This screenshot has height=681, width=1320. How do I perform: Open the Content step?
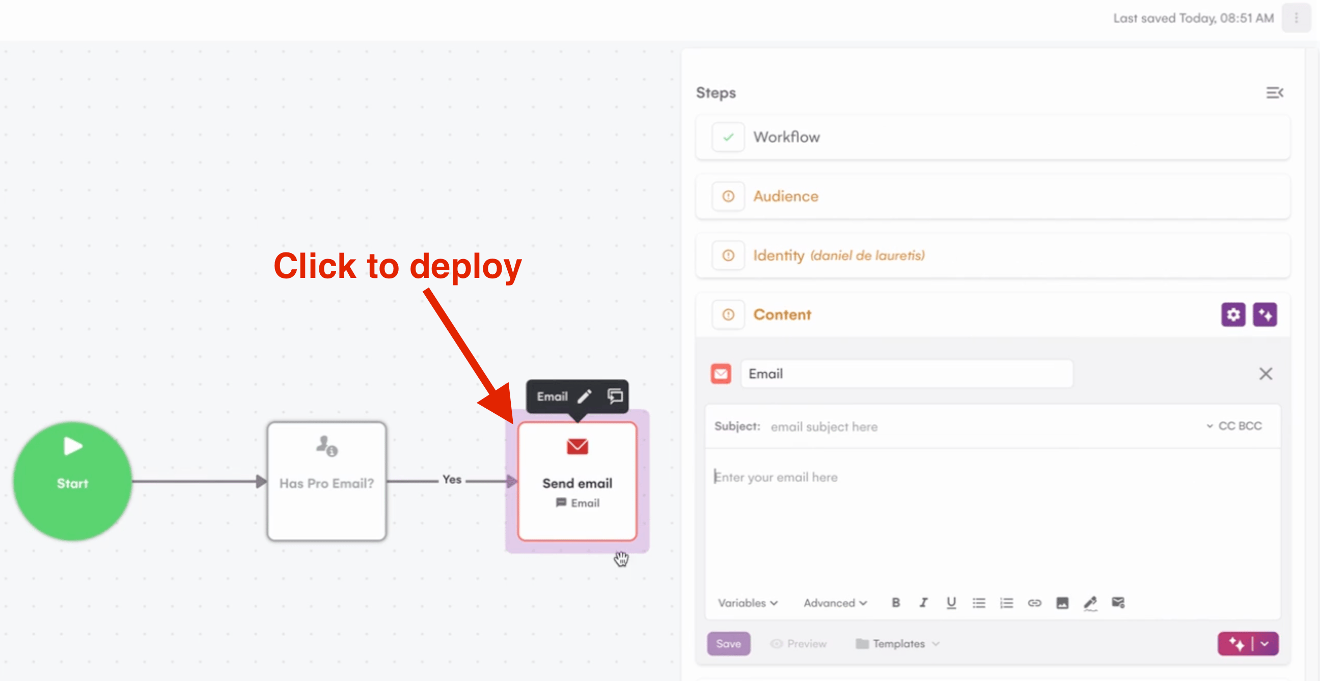tap(992, 315)
